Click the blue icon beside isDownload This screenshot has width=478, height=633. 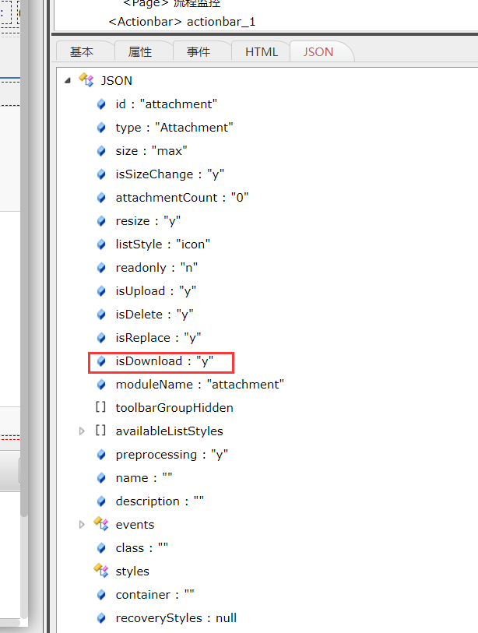[101, 361]
